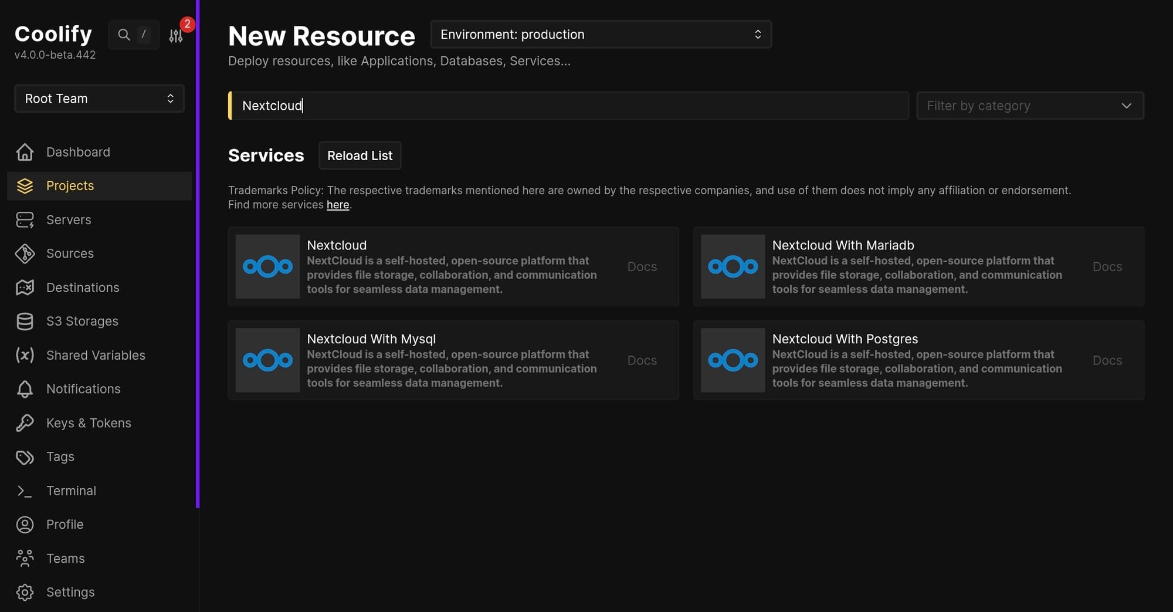The image size is (1173, 612).
Task: Click the Settings gear icon
Action: click(25, 592)
